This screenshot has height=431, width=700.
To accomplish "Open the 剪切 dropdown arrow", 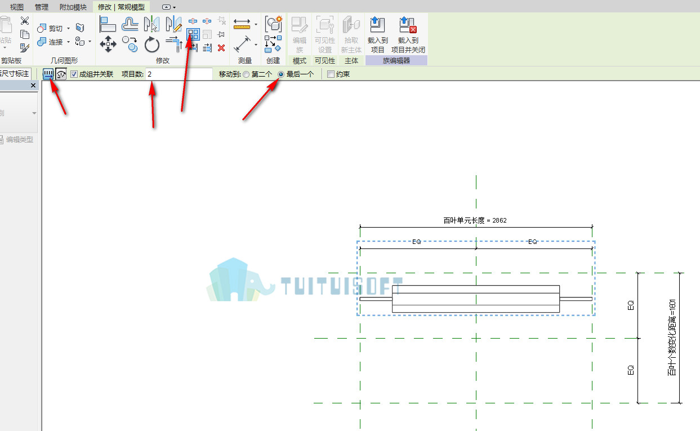I will point(69,28).
